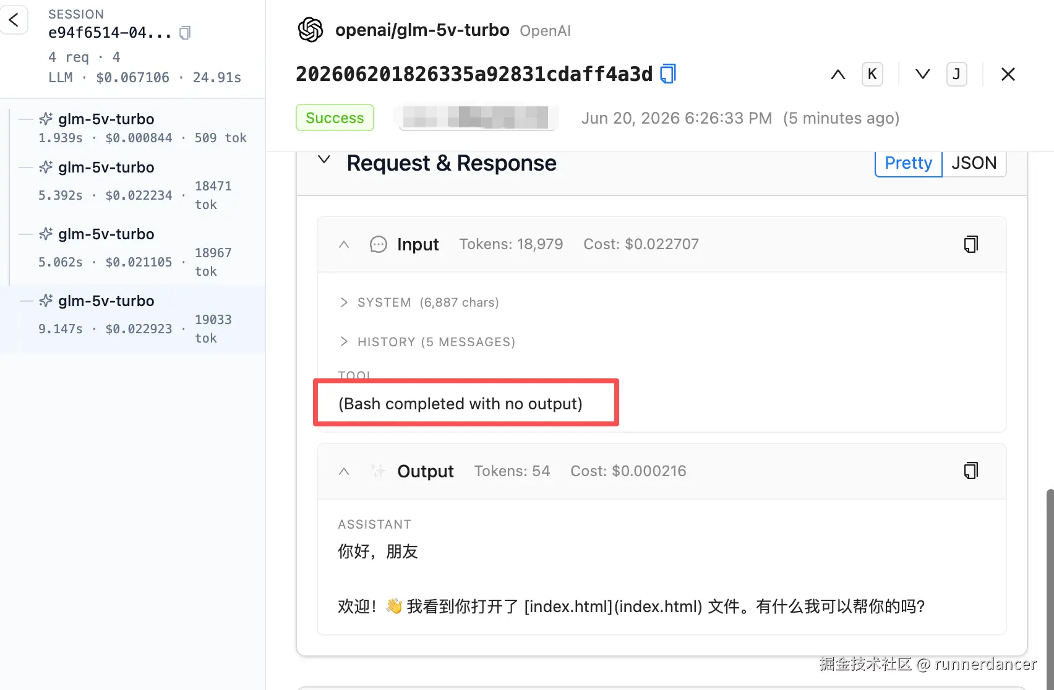This screenshot has width=1054, height=690.
Task: Click the blurred tag next to Success
Action: coord(476,117)
